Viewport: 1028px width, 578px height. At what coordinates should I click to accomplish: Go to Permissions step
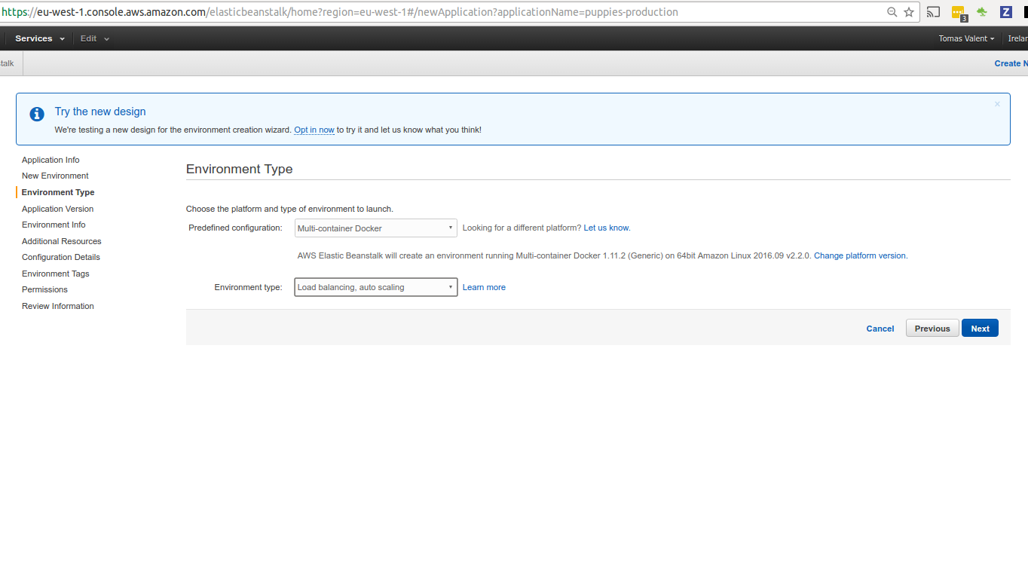pyautogui.click(x=44, y=289)
